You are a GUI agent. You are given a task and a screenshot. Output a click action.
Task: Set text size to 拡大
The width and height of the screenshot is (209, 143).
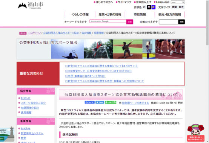tap(181, 7)
